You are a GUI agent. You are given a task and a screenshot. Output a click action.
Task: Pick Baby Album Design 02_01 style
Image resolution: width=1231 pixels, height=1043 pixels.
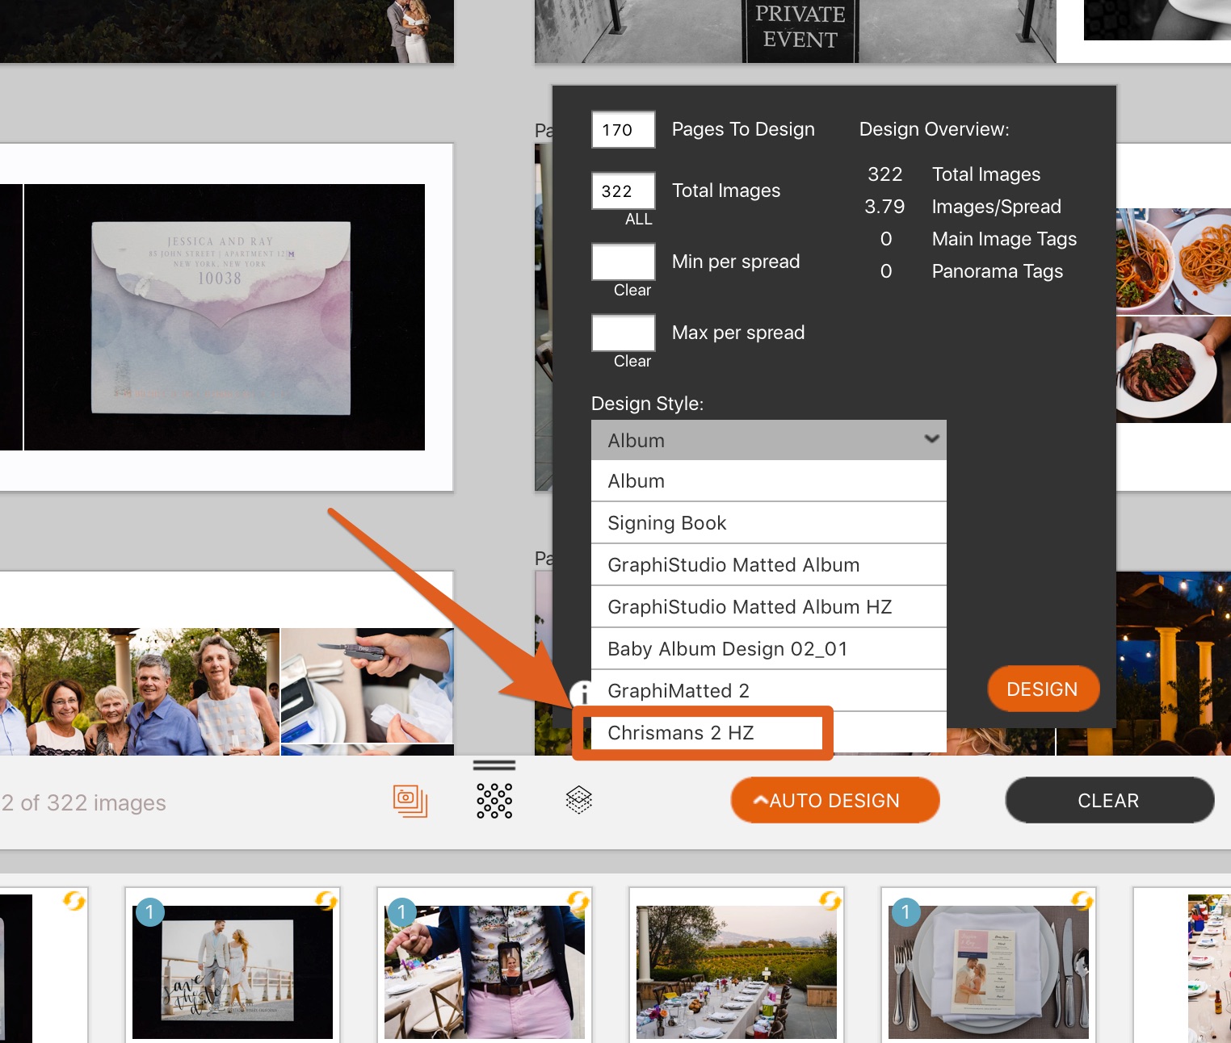tap(768, 649)
